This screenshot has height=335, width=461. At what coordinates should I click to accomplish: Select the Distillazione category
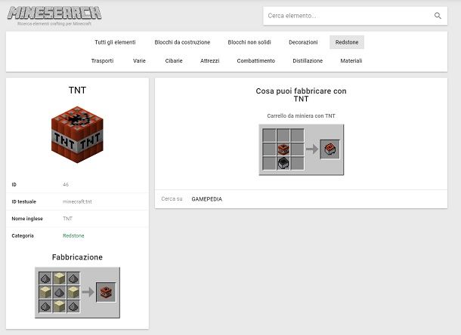[x=308, y=61]
